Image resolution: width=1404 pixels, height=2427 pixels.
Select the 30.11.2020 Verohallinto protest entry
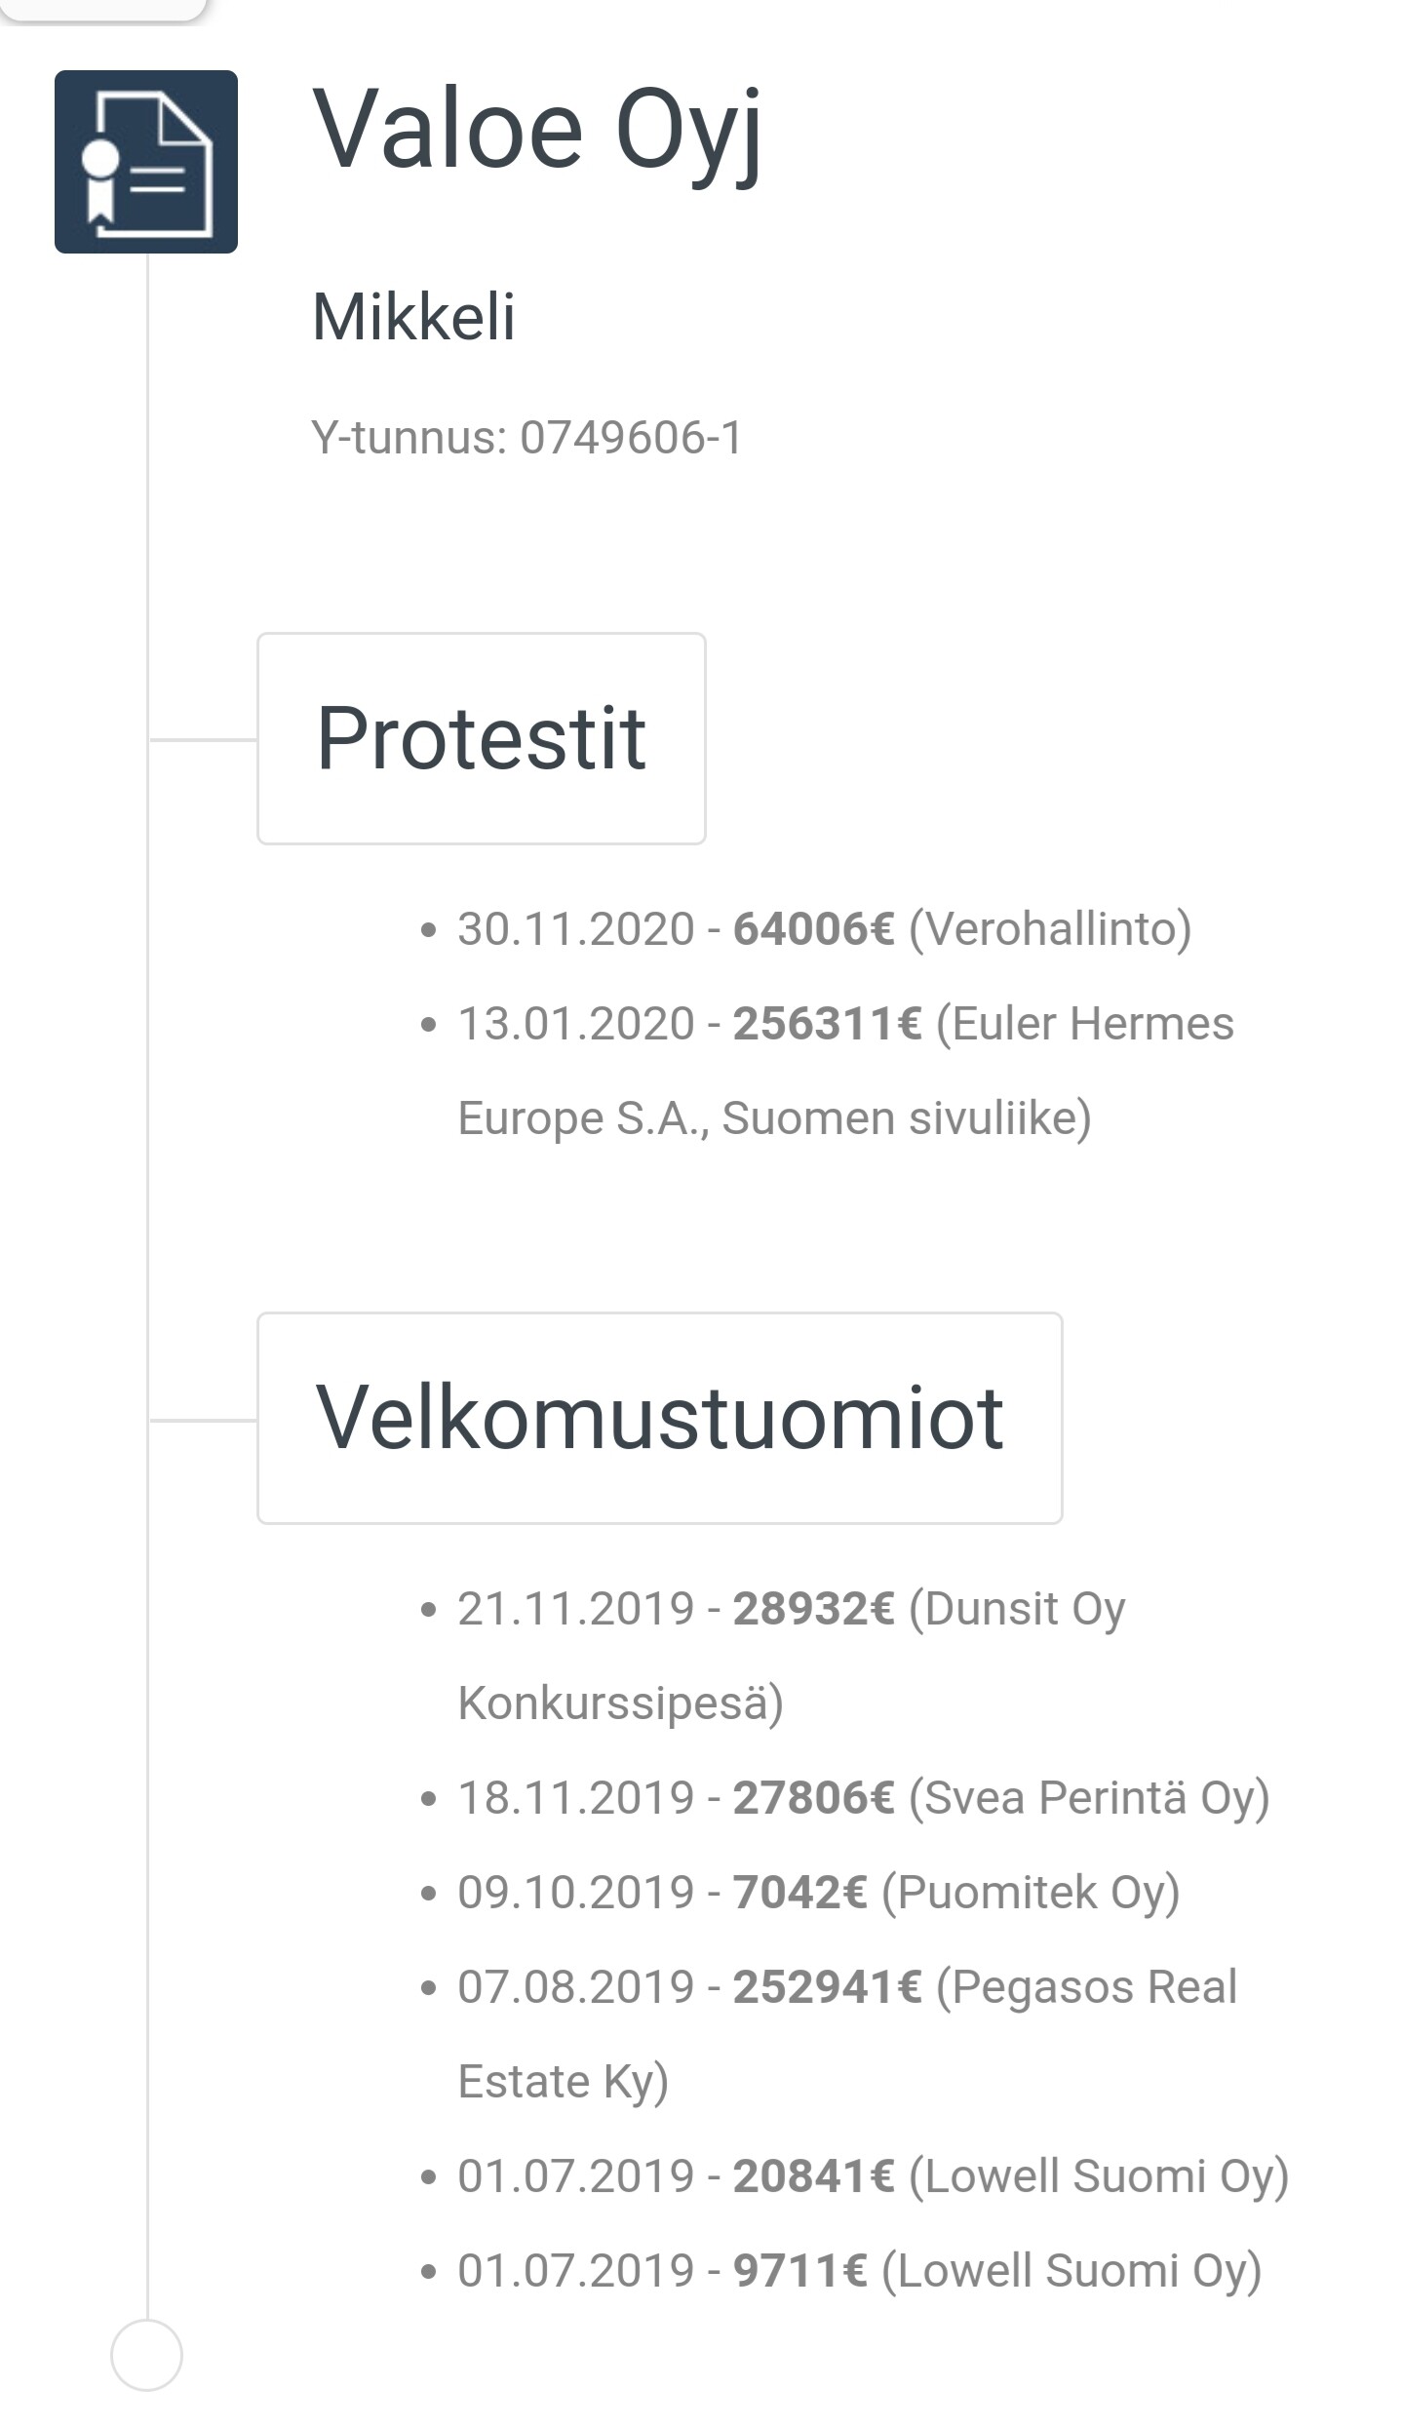coord(824,928)
